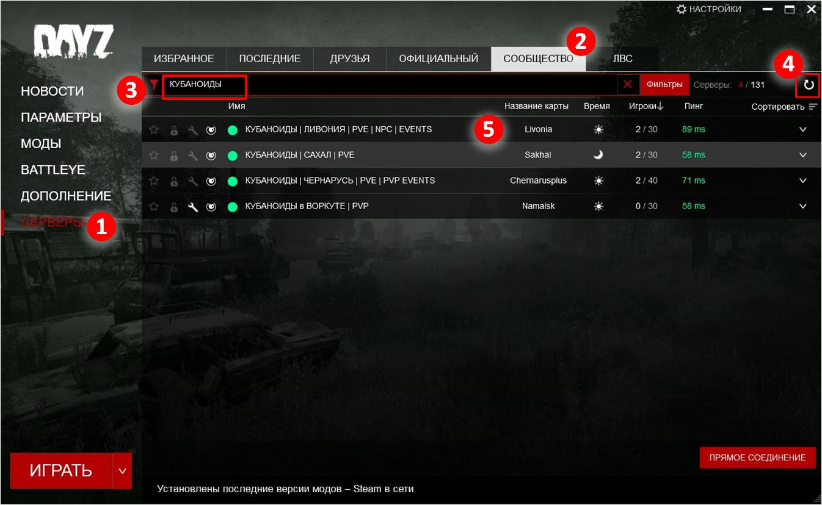Open the dropdown arrow beside ИГРАТЬ

122,471
